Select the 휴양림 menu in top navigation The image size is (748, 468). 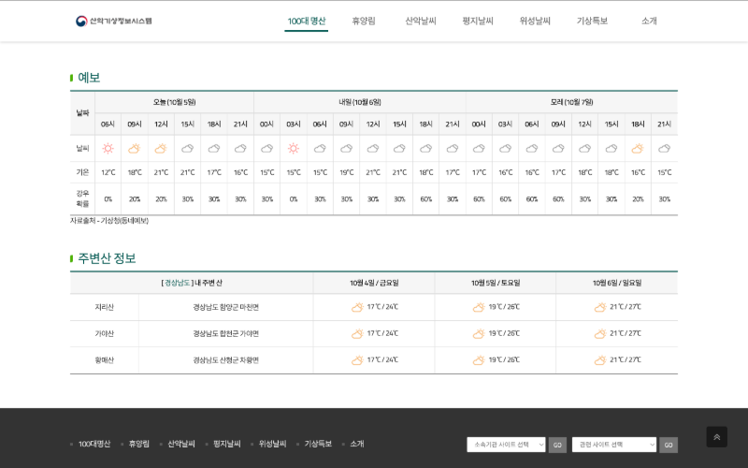pyautogui.click(x=364, y=21)
